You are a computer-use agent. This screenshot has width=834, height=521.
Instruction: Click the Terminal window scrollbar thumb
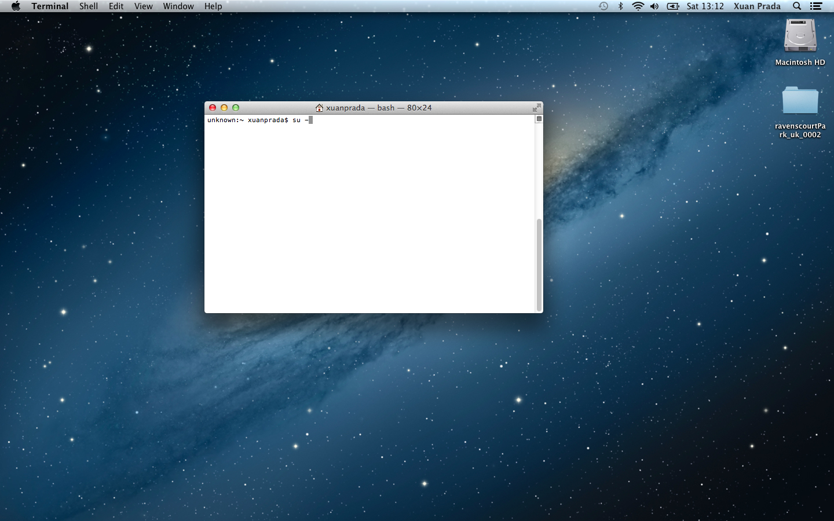click(x=539, y=265)
